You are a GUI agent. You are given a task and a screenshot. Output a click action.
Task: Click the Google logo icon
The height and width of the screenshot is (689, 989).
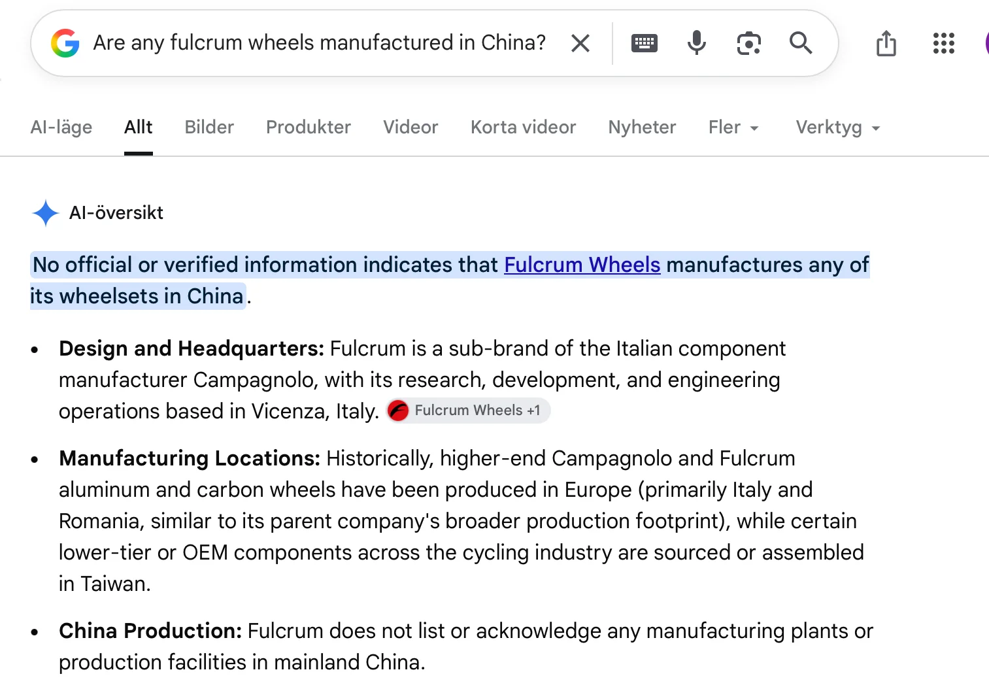pos(65,43)
